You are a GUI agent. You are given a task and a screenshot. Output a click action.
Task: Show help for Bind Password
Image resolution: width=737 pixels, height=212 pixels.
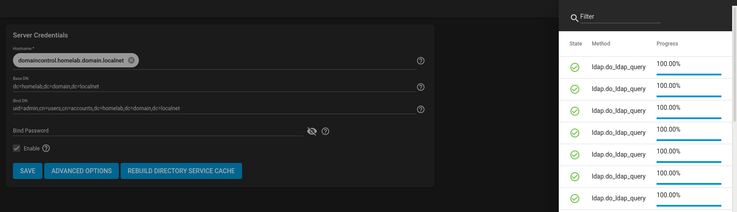(326, 131)
